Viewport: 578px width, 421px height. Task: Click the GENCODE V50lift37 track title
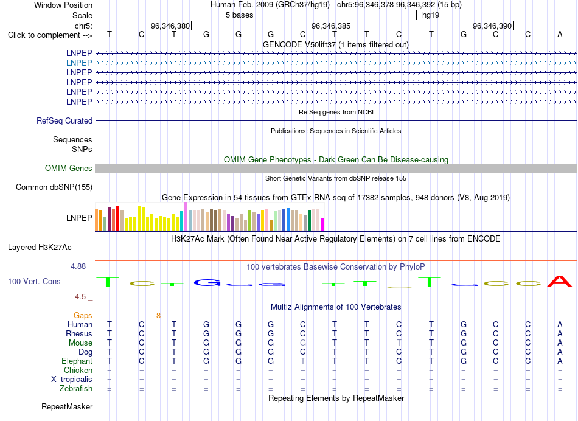(x=336, y=45)
